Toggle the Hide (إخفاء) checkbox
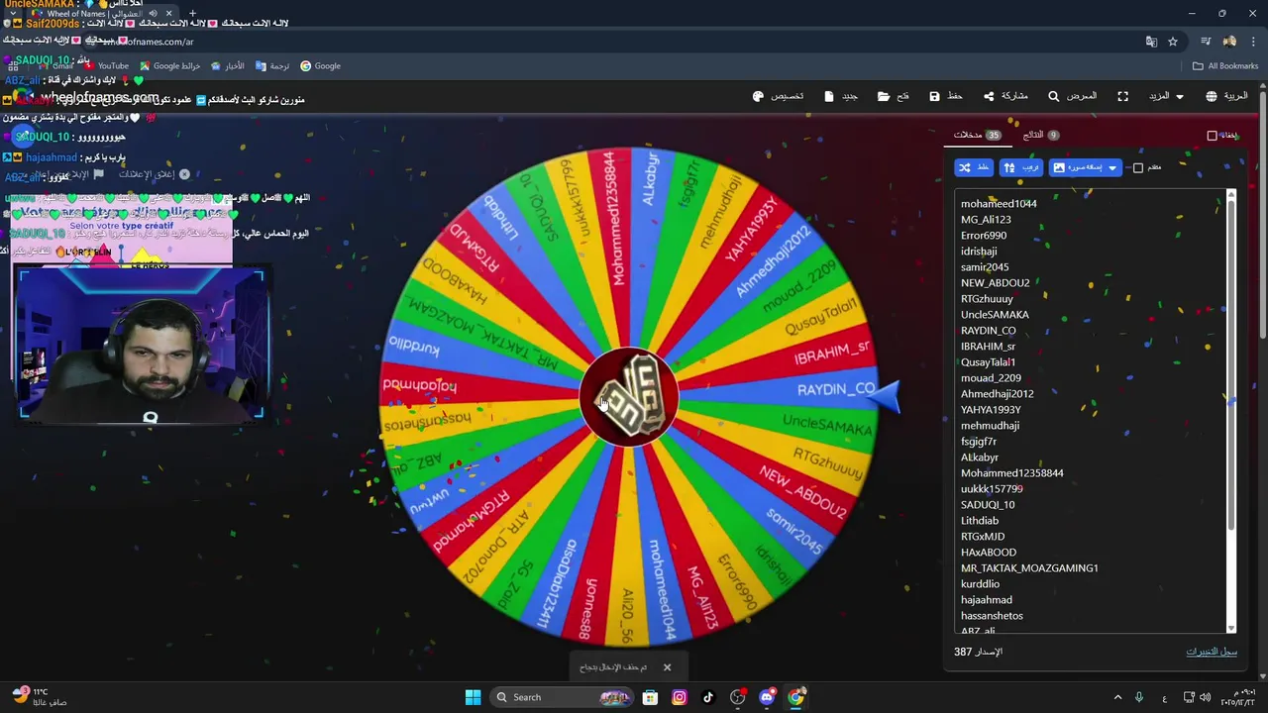The width and height of the screenshot is (1268, 713). click(1212, 136)
